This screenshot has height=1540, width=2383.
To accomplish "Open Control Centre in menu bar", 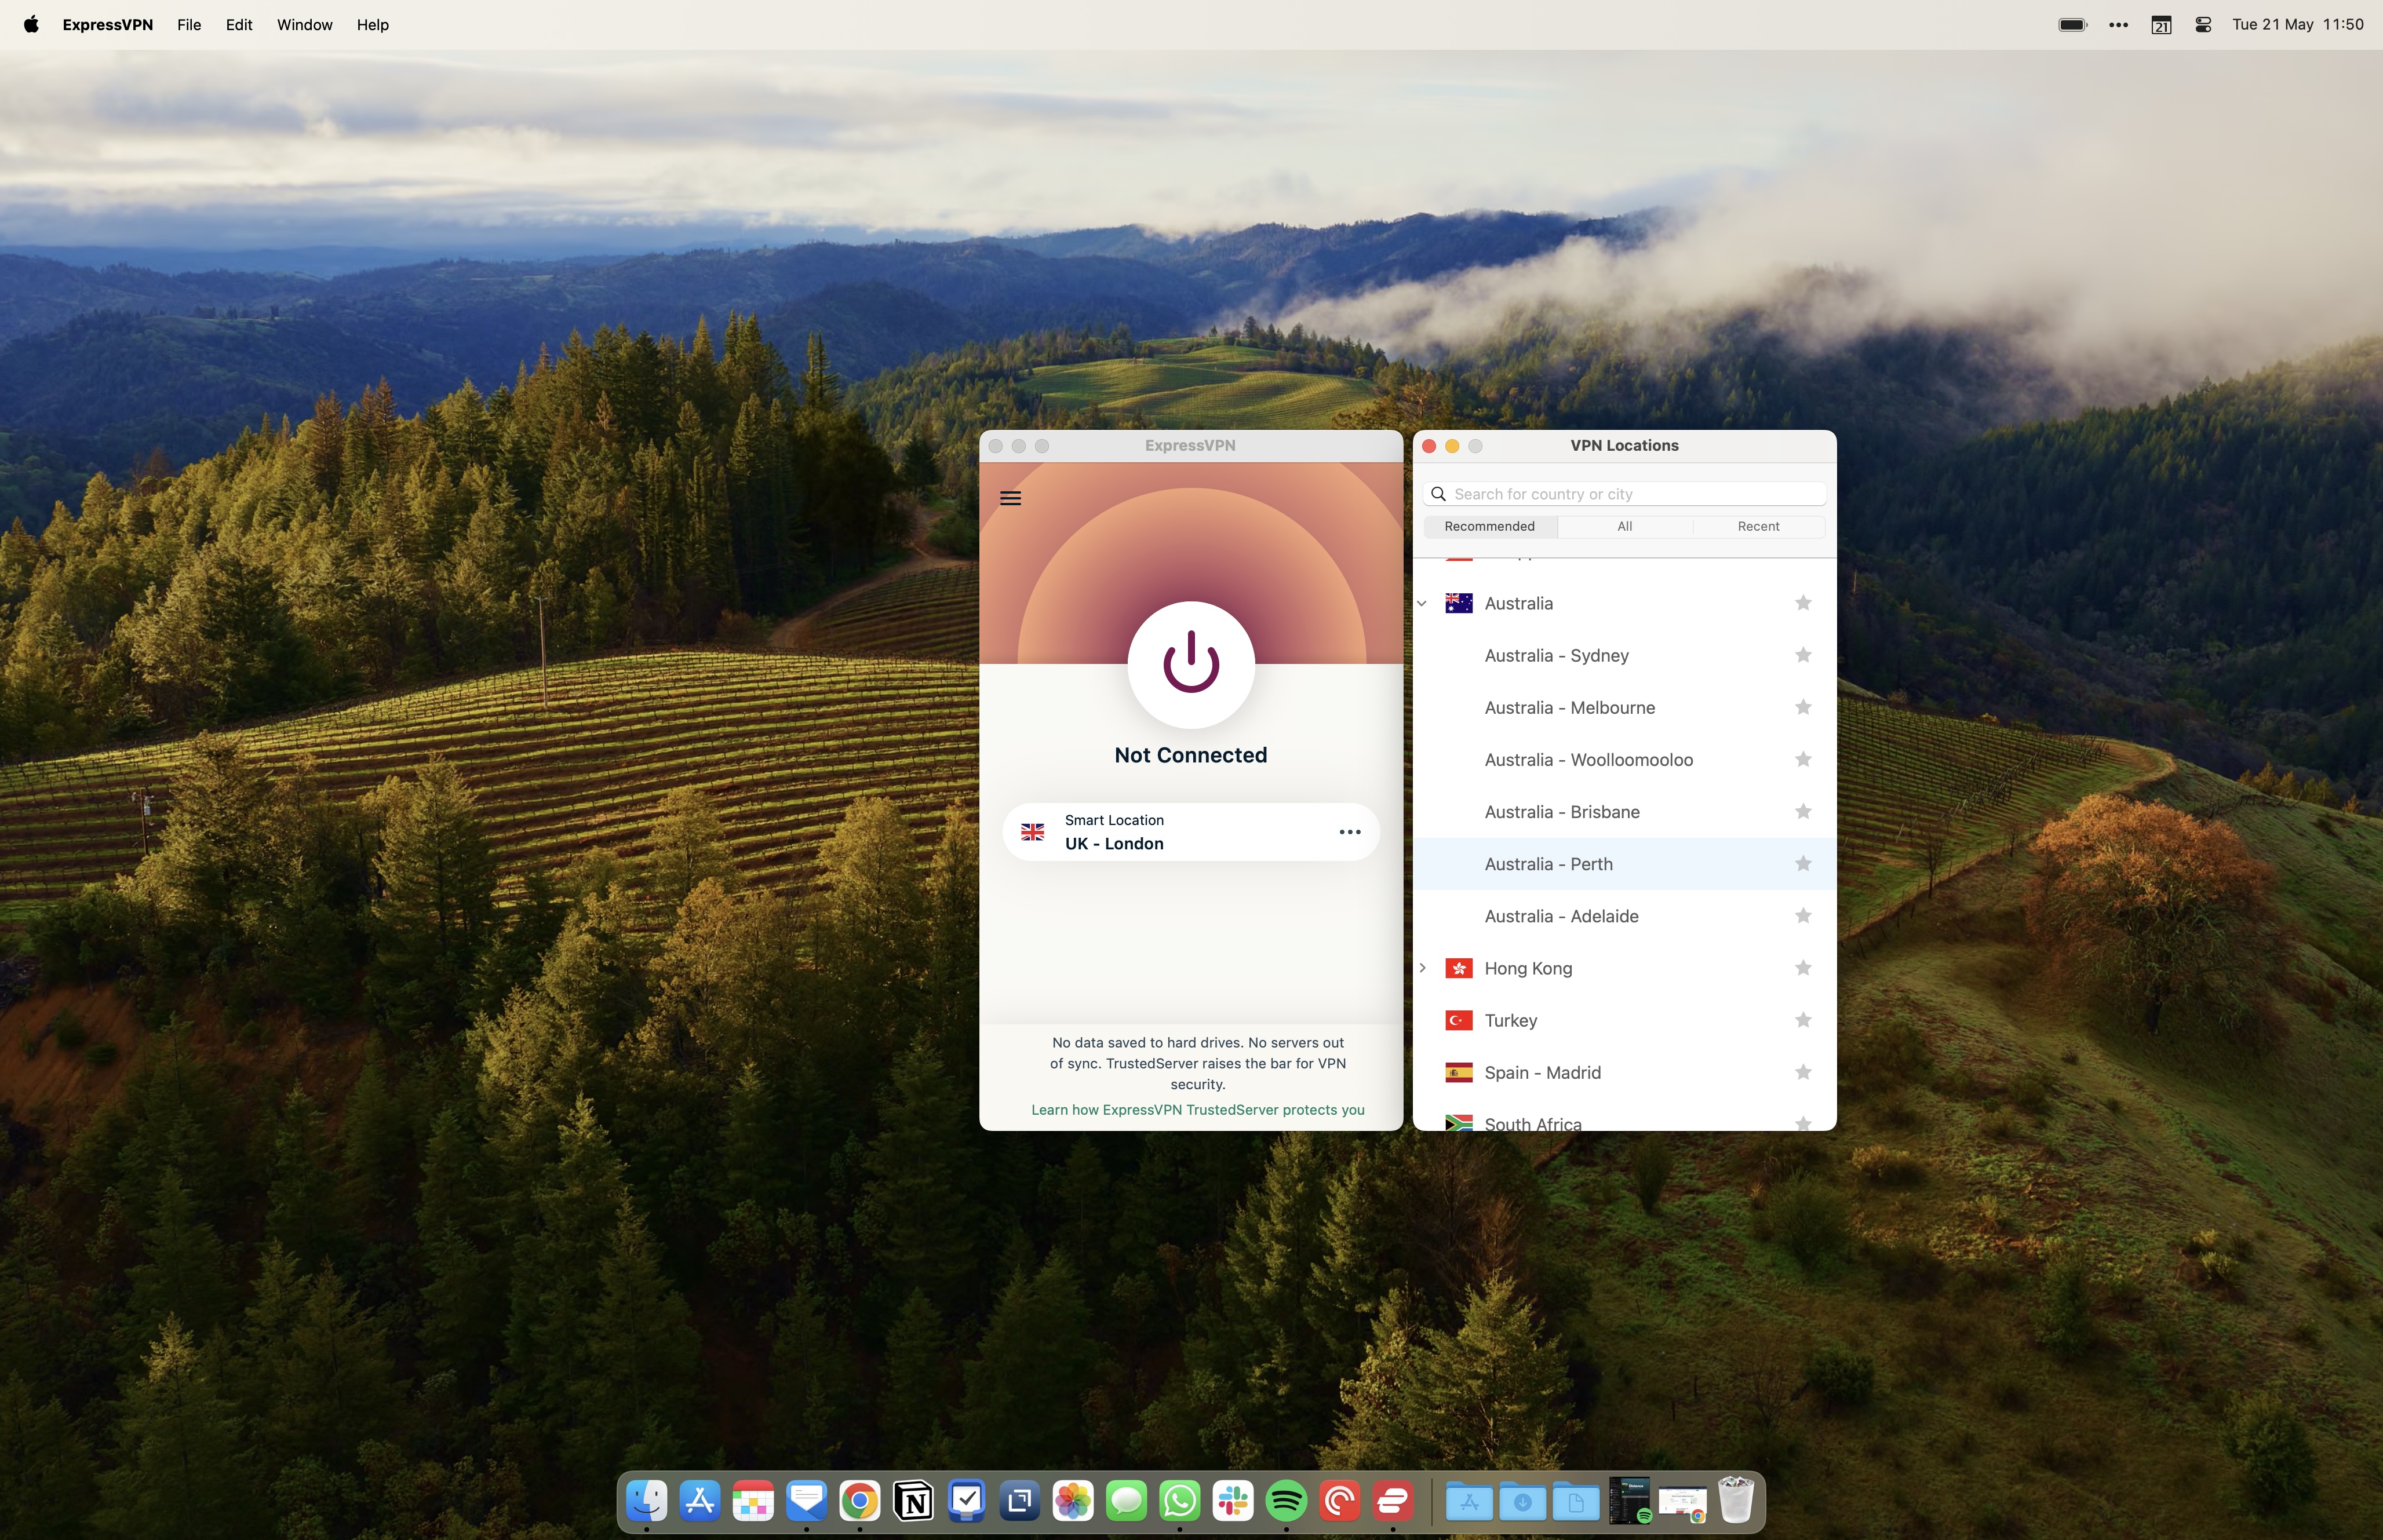I will point(2202,25).
